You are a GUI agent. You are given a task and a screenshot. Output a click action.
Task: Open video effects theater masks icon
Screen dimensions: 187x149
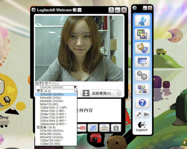click(x=142, y=48)
